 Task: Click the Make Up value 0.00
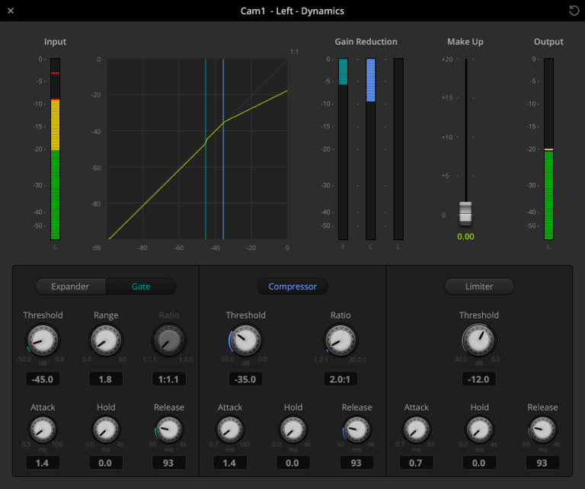click(465, 236)
